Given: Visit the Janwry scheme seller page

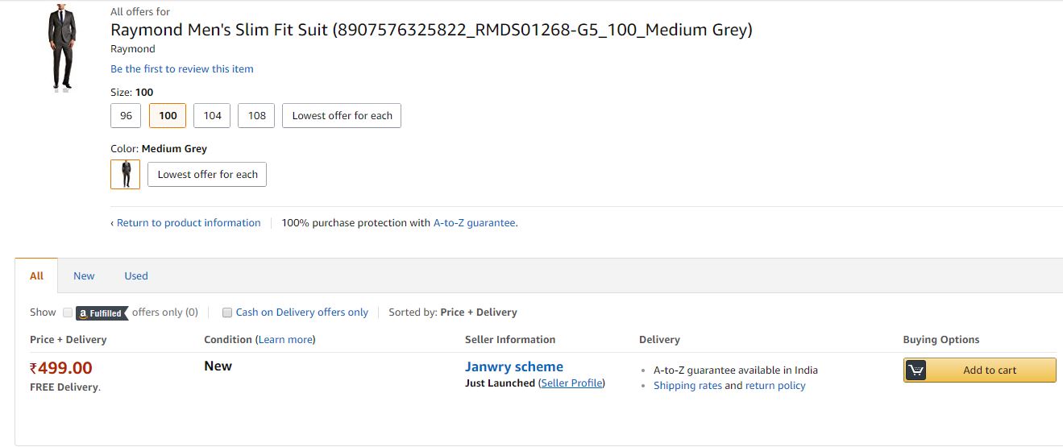Looking at the screenshot, I should coord(514,366).
